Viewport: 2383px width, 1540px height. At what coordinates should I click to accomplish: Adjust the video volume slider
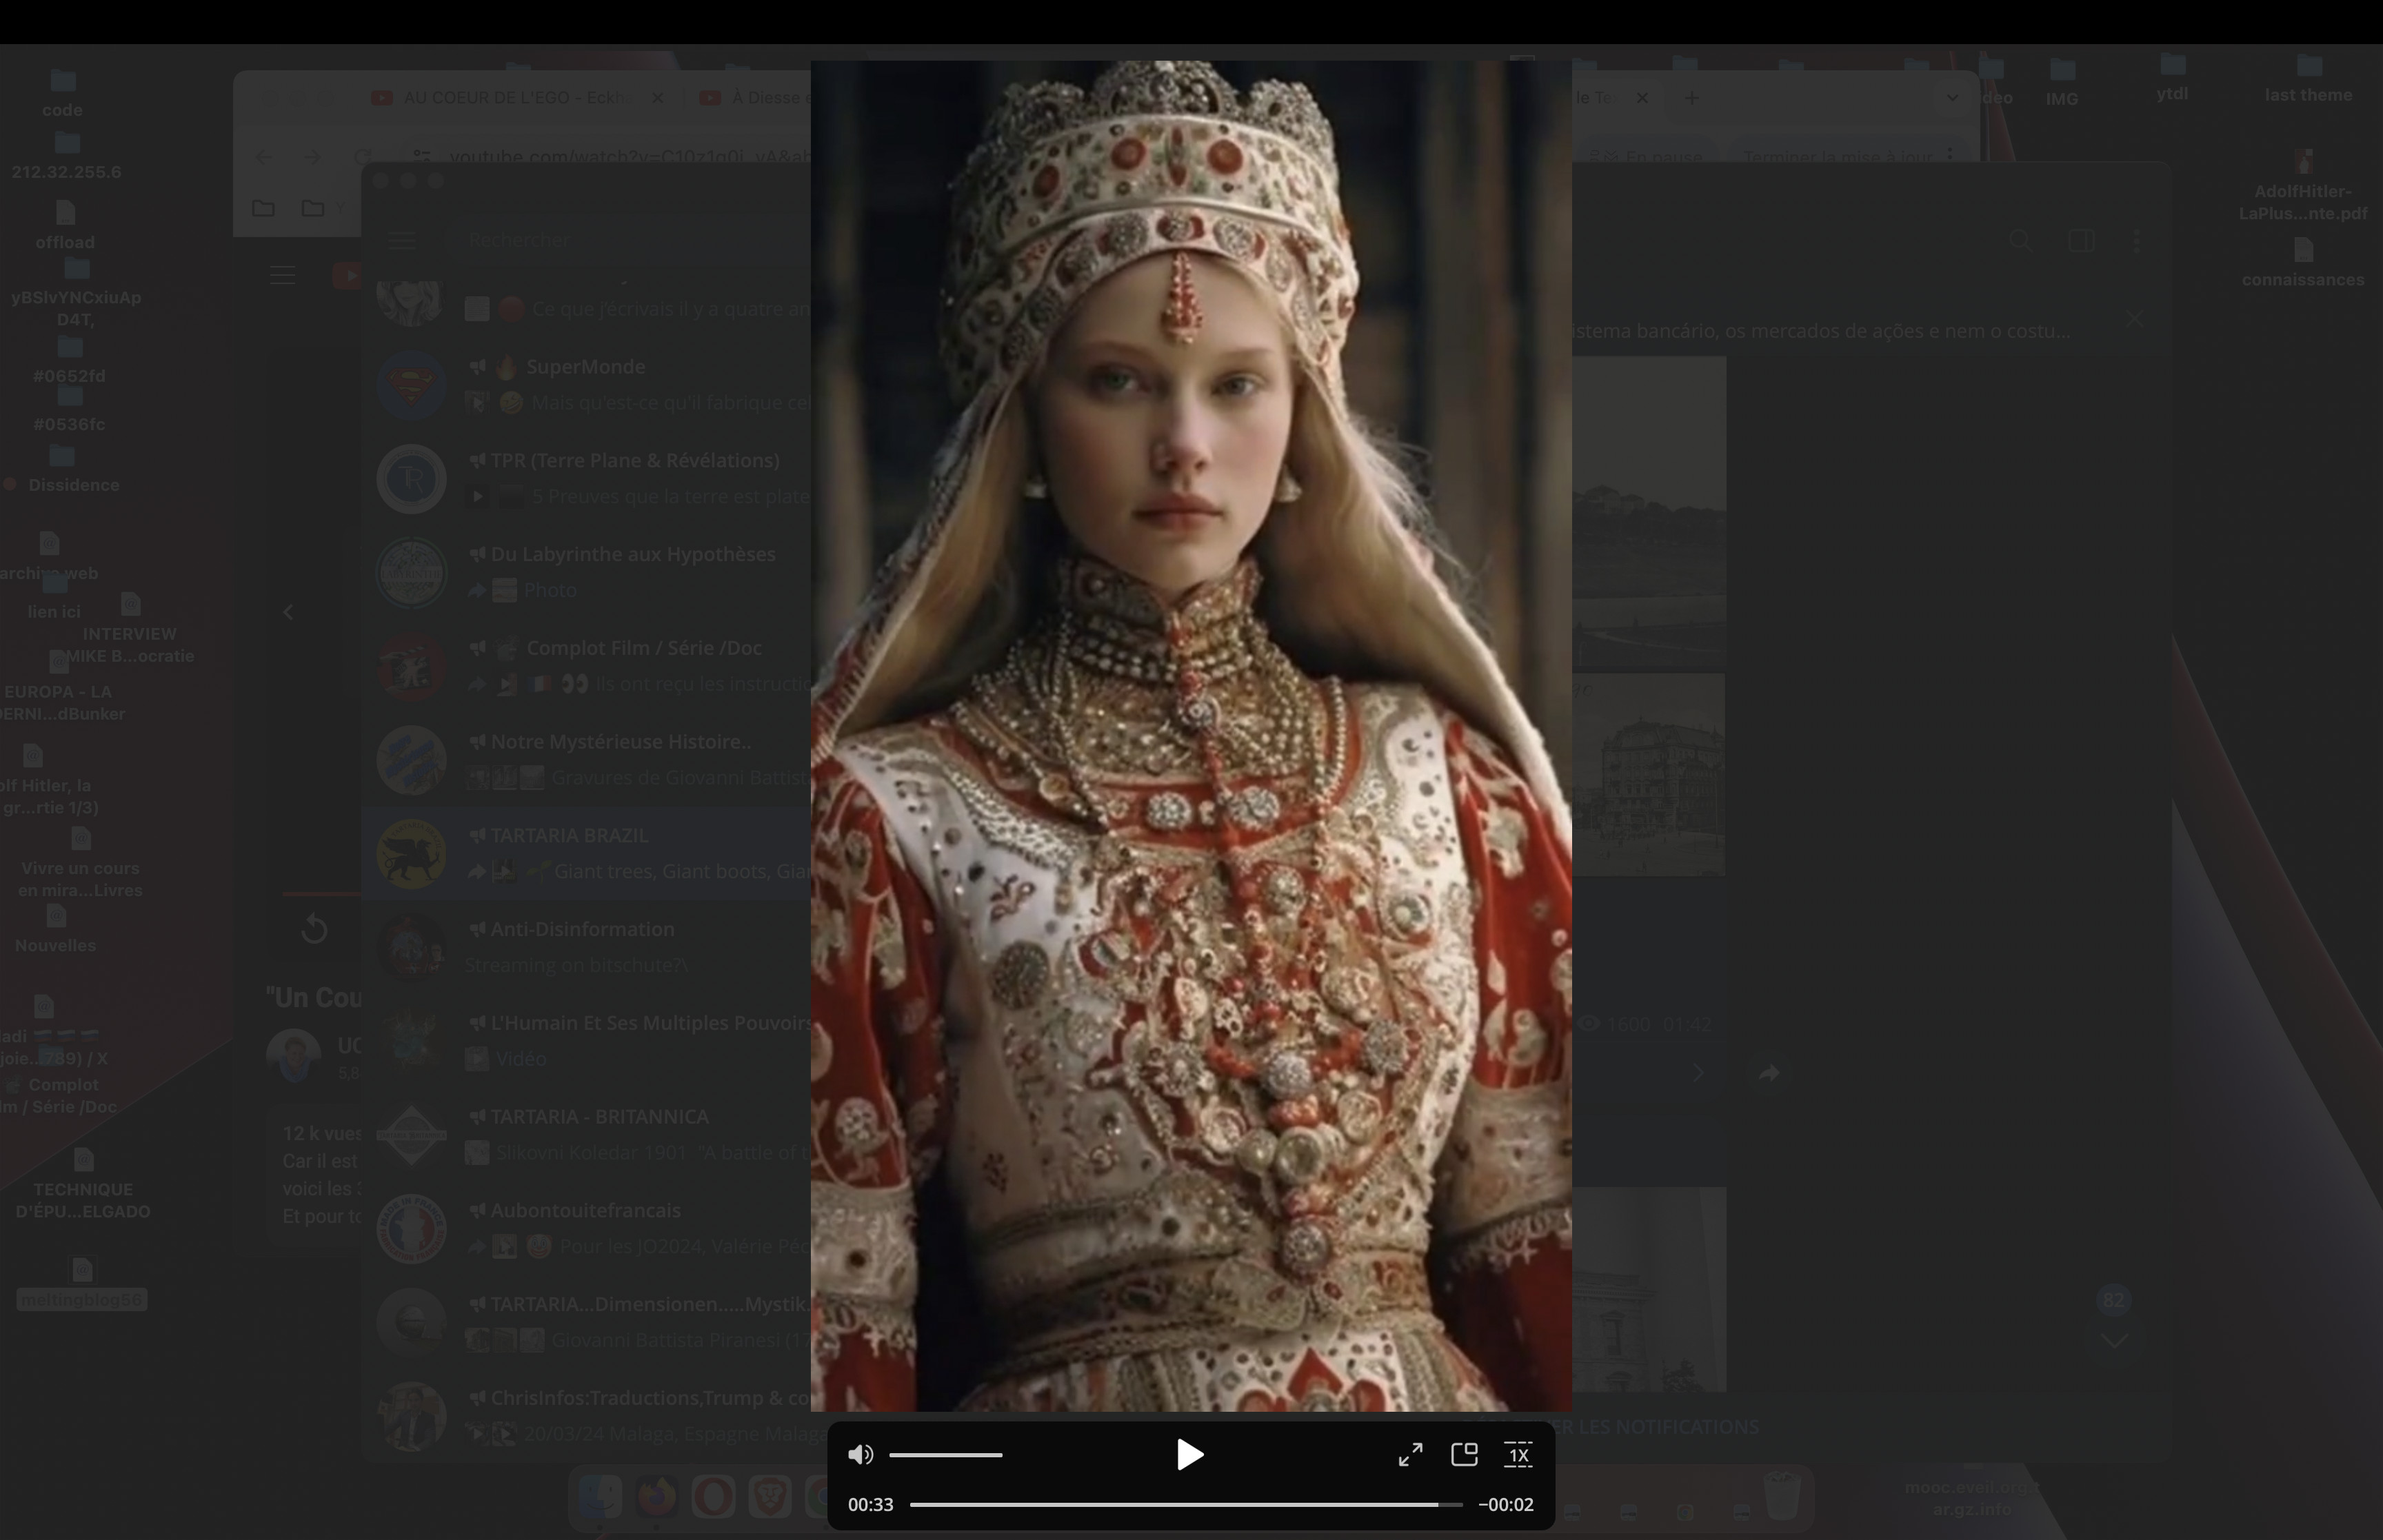[x=945, y=1455]
